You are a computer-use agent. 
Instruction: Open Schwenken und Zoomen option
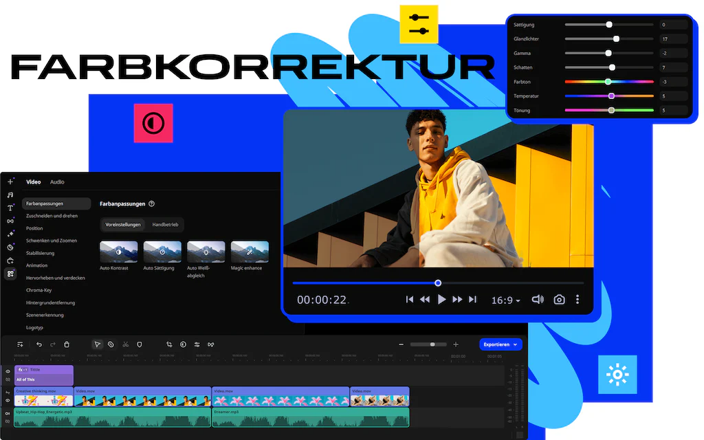pyautogui.click(x=51, y=241)
